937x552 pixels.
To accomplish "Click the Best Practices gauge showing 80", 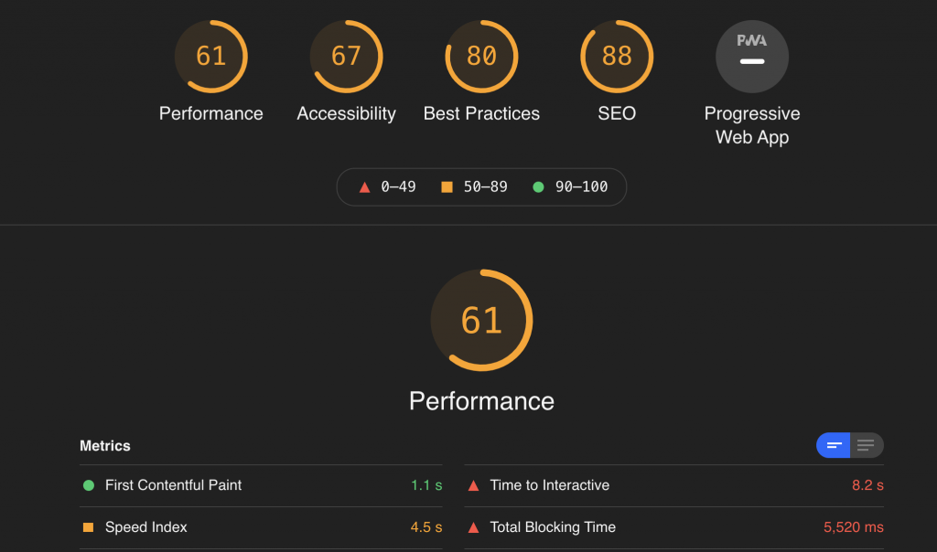I will pyautogui.click(x=481, y=57).
